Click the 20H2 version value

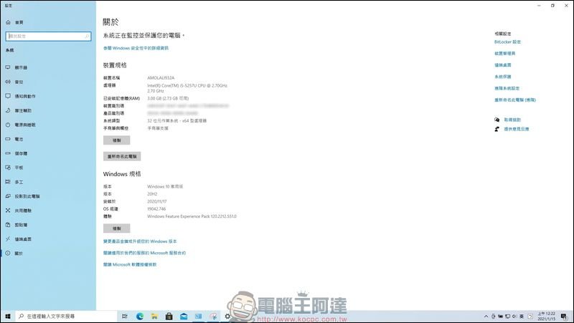(152, 194)
